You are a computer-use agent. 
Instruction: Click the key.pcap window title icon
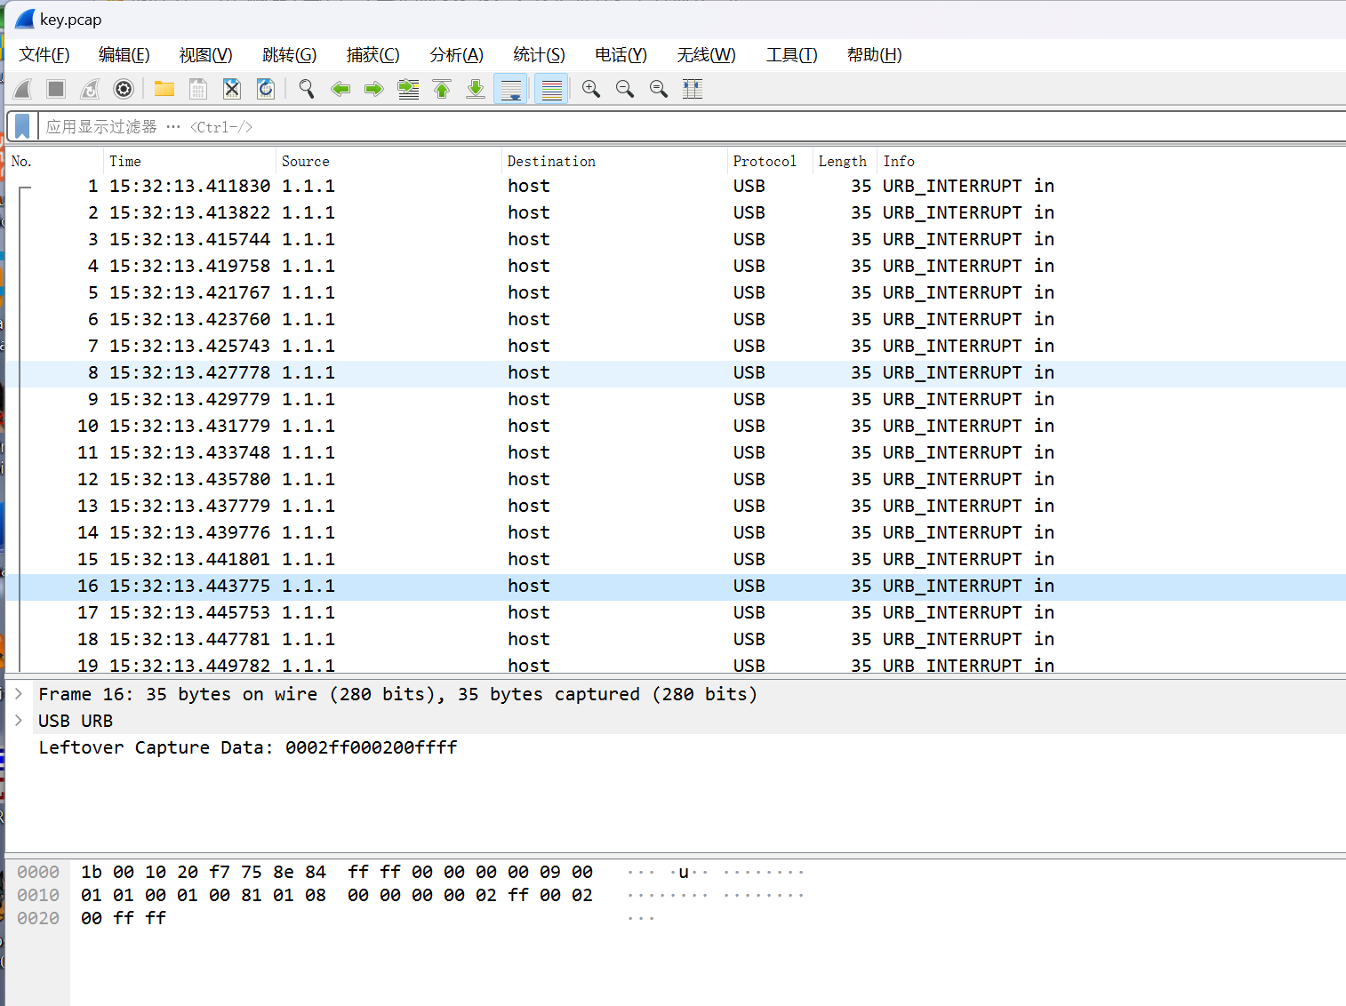pyautogui.click(x=25, y=19)
